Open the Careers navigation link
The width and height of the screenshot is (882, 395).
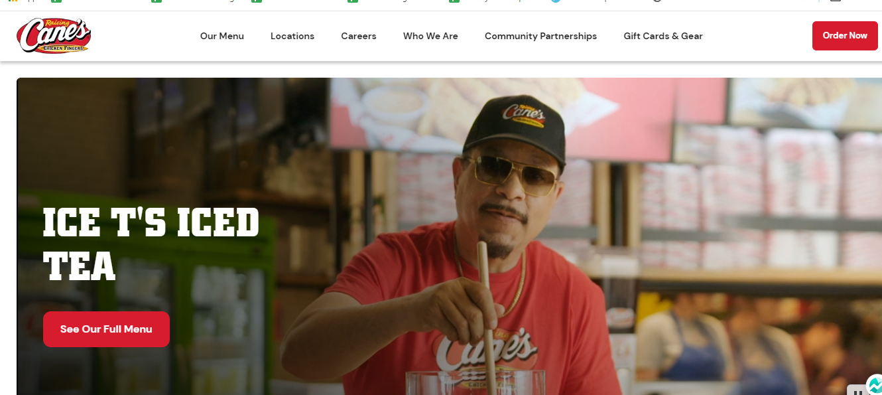[359, 36]
